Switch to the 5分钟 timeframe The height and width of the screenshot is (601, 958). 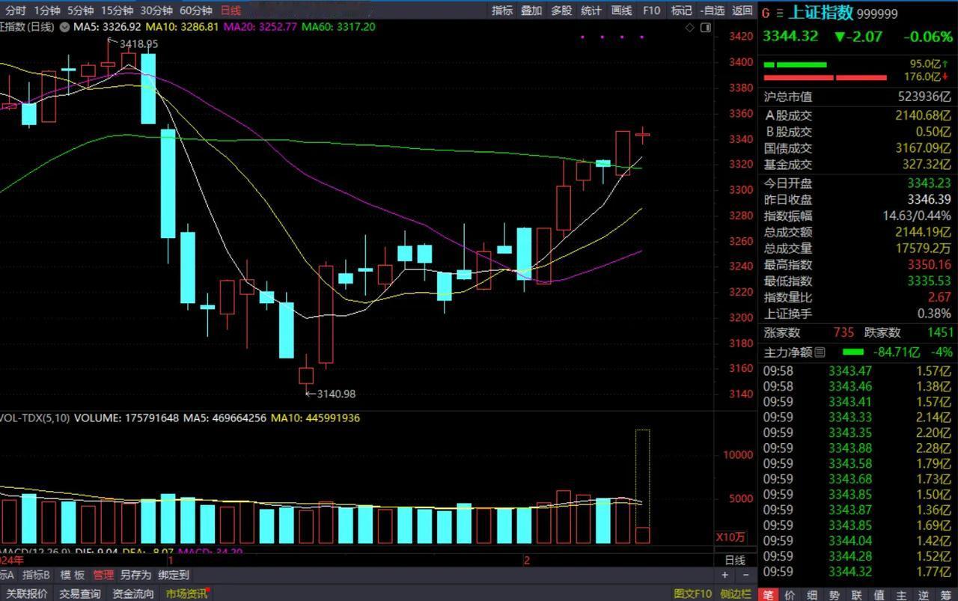[x=80, y=10]
